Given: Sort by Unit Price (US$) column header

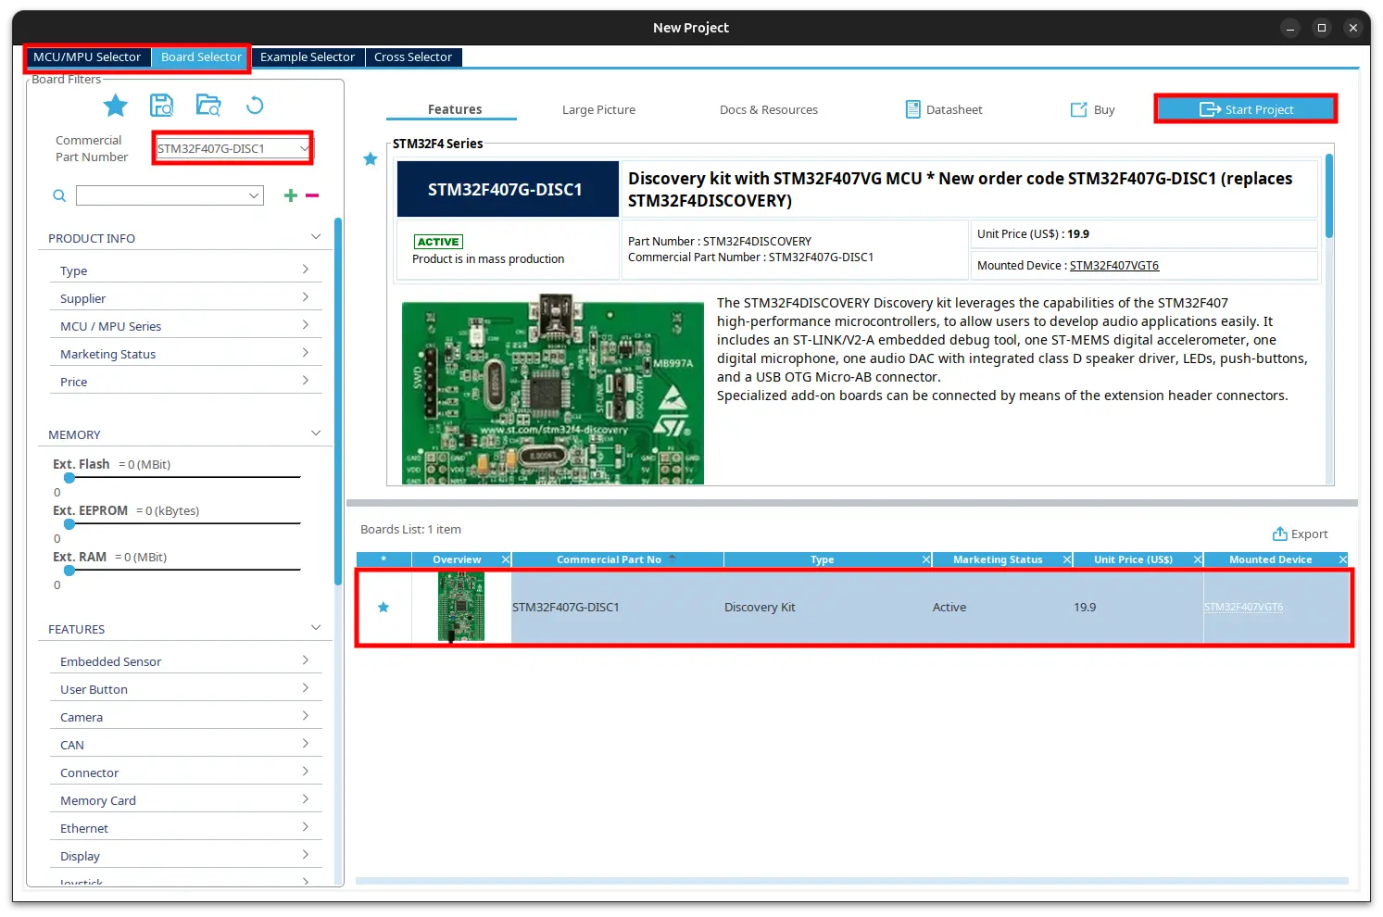Looking at the screenshot, I should pos(1133,559).
